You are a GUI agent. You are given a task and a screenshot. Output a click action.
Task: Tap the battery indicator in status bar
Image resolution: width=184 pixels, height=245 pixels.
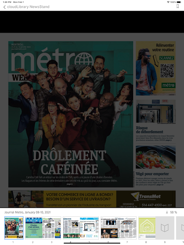[x=179, y=2]
